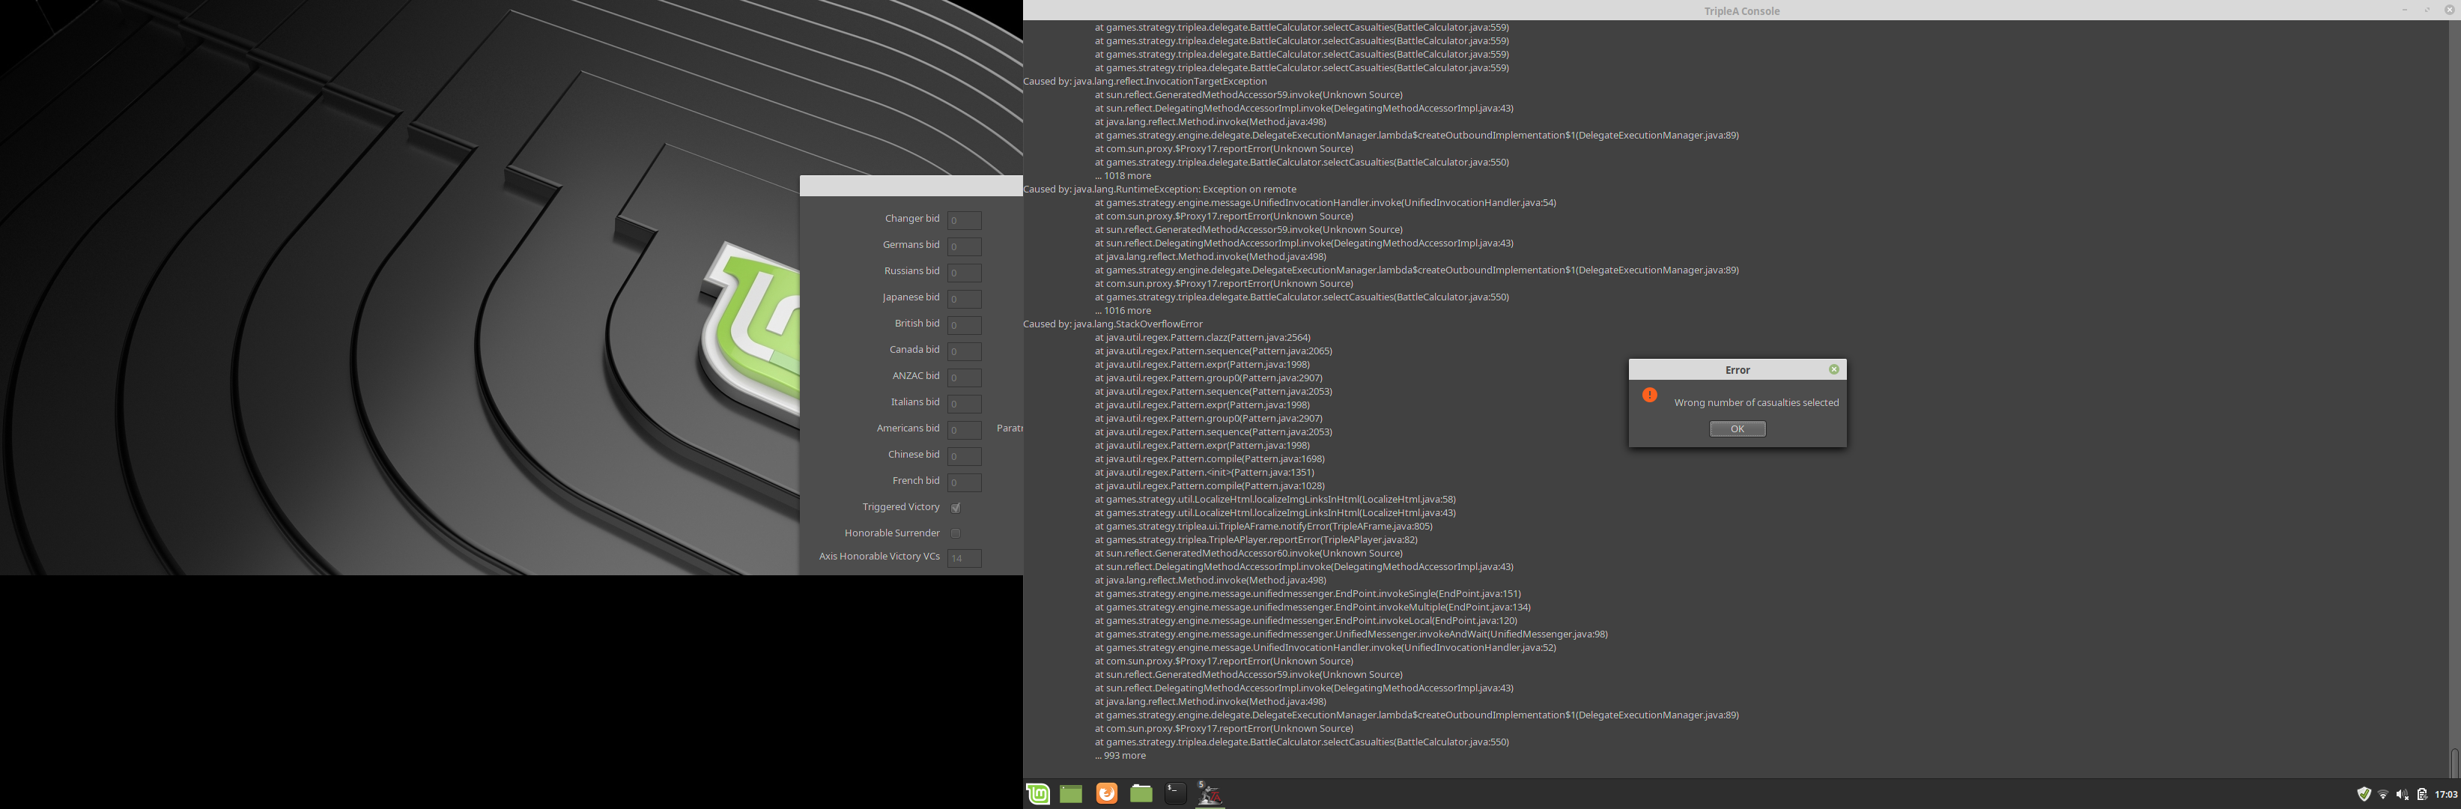Click the 'LocalizeHtml.java:58' stack trace line
This screenshot has height=809, width=2461.
[1275, 500]
